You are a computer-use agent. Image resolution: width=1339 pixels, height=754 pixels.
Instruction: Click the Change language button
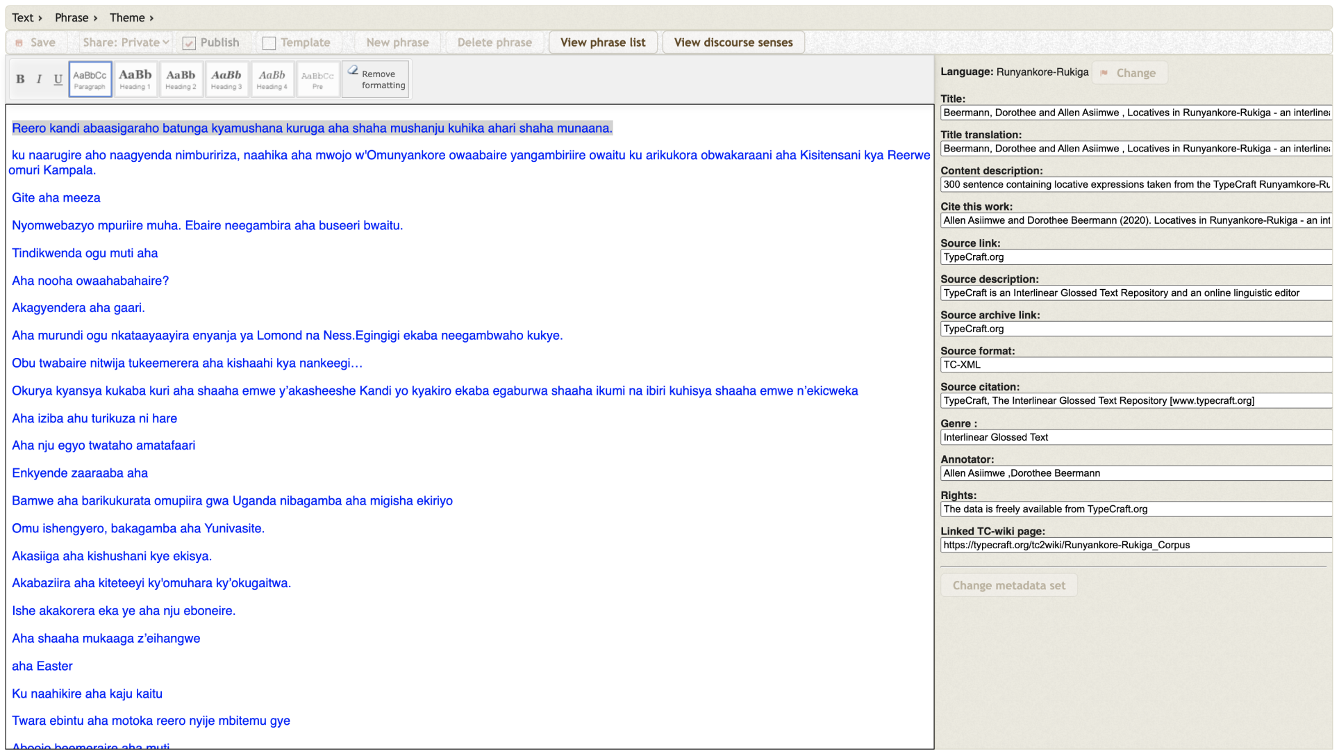[x=1130, y=73]
